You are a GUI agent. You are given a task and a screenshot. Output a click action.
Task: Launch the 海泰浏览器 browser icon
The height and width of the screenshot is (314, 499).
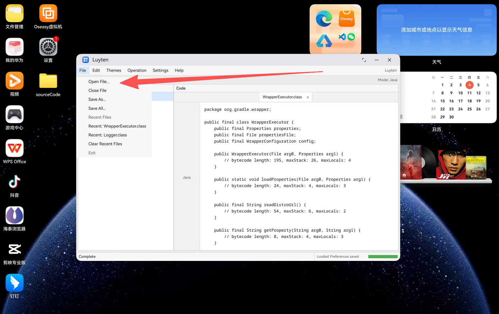pyautogui.click(x=15, y=215)
